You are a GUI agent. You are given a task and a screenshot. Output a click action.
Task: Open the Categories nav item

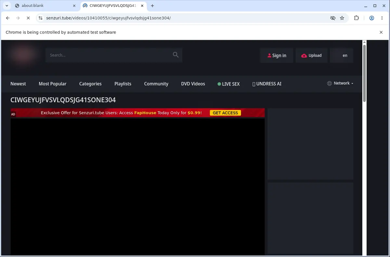tap(90, 84)
